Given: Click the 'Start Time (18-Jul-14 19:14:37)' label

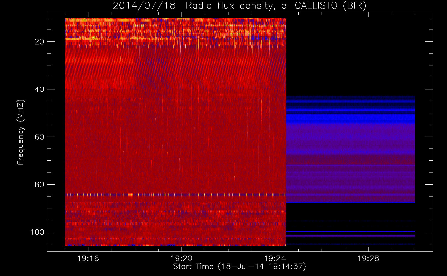Looking at the screenshot, I should coord(240,267).
